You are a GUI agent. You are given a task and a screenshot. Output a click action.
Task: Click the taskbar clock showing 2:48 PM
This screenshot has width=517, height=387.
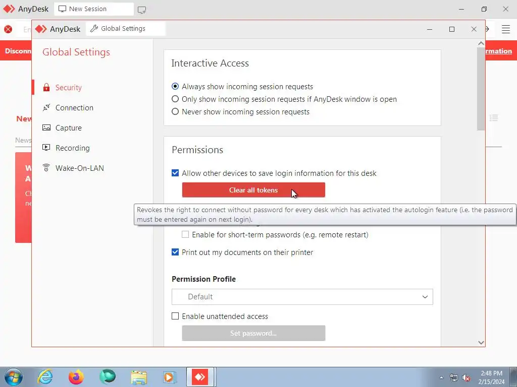[491, 377]
